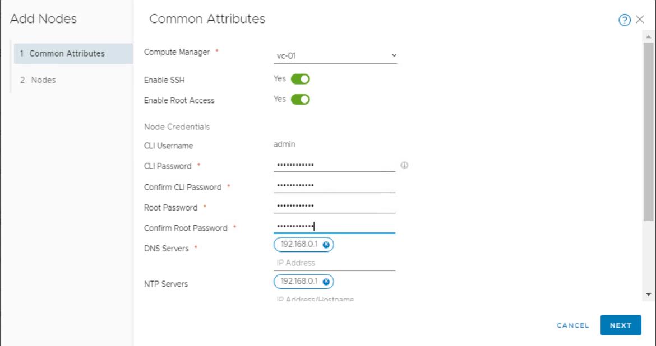Image resolution: width=656 pixels, height=346 pixels.
Task: Open the Compute Manager vc-01 dropdown
Action: point(335,55)
